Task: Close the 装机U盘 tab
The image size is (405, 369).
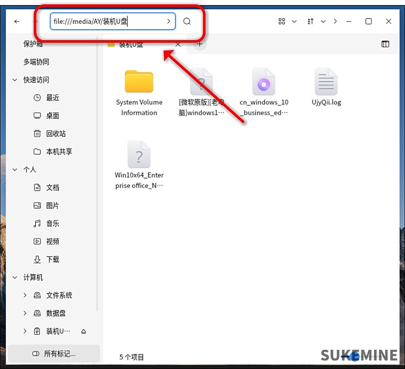Action: 178,45
